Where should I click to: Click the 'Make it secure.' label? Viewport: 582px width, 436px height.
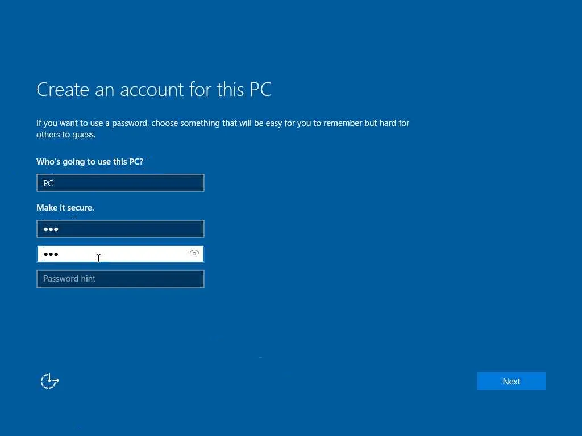(x=65, y=208)
